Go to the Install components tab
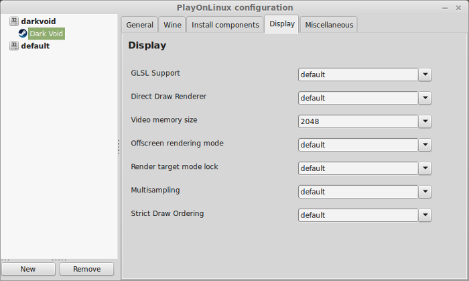Viewport: 469px width, 281px height. [225, 25]
